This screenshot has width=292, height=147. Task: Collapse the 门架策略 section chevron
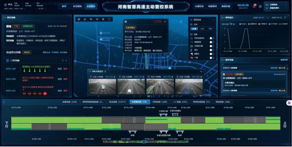(x=66, y=60)
